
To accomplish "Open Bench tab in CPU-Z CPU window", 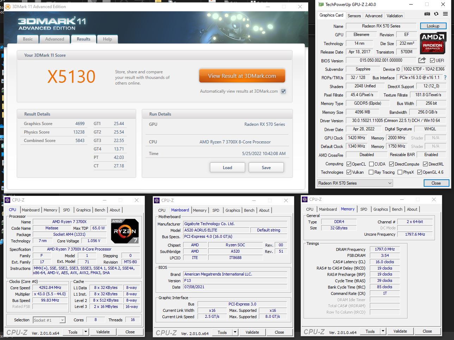I will (x=100, y=210).
